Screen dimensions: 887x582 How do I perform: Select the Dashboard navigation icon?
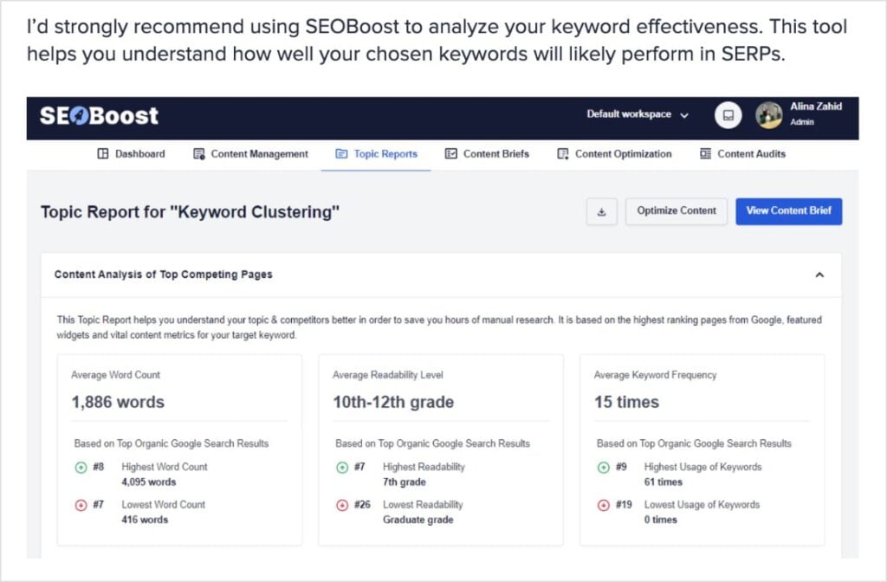click(x=101, y=153)
